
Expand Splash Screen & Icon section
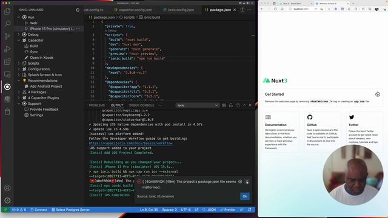19,75
